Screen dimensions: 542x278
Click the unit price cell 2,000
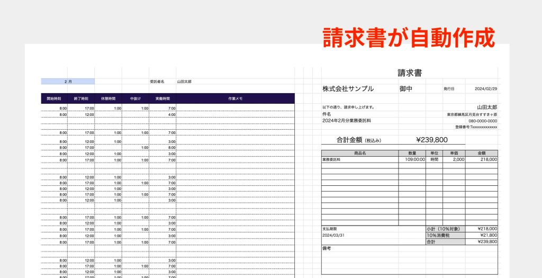click(454, 159)
